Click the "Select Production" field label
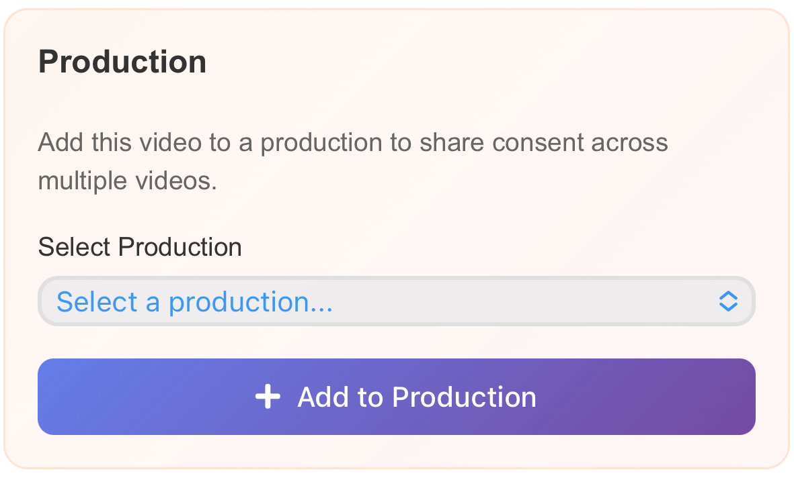The image size is (794, 486). point(140,247)
